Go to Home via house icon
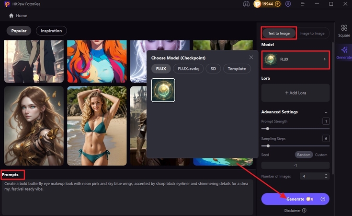Viewport: 352px width, 216px height. [11, 15]
